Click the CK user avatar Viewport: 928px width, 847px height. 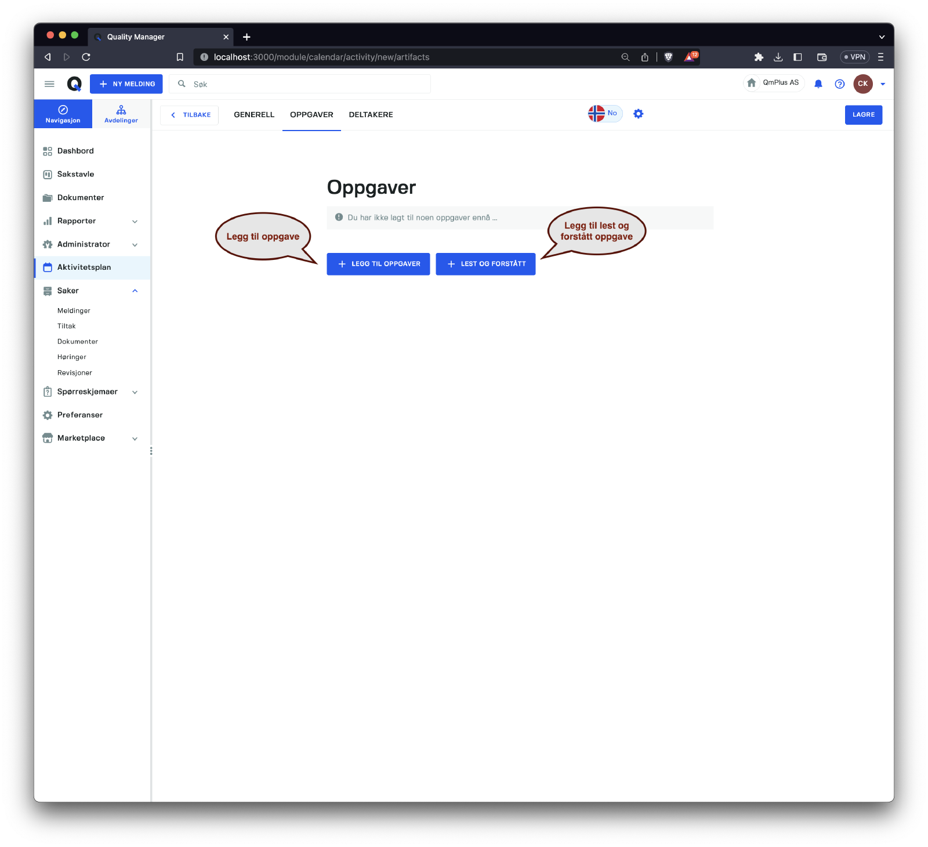point(862,84)
